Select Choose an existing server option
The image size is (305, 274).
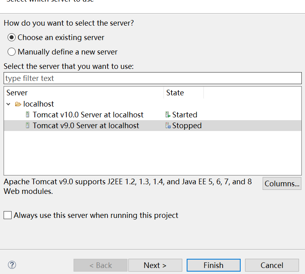point(12,38)
